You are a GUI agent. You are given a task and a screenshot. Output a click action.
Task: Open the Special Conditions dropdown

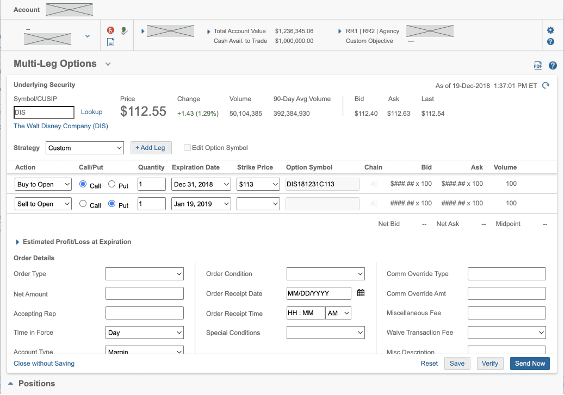(x=326, y=333)
